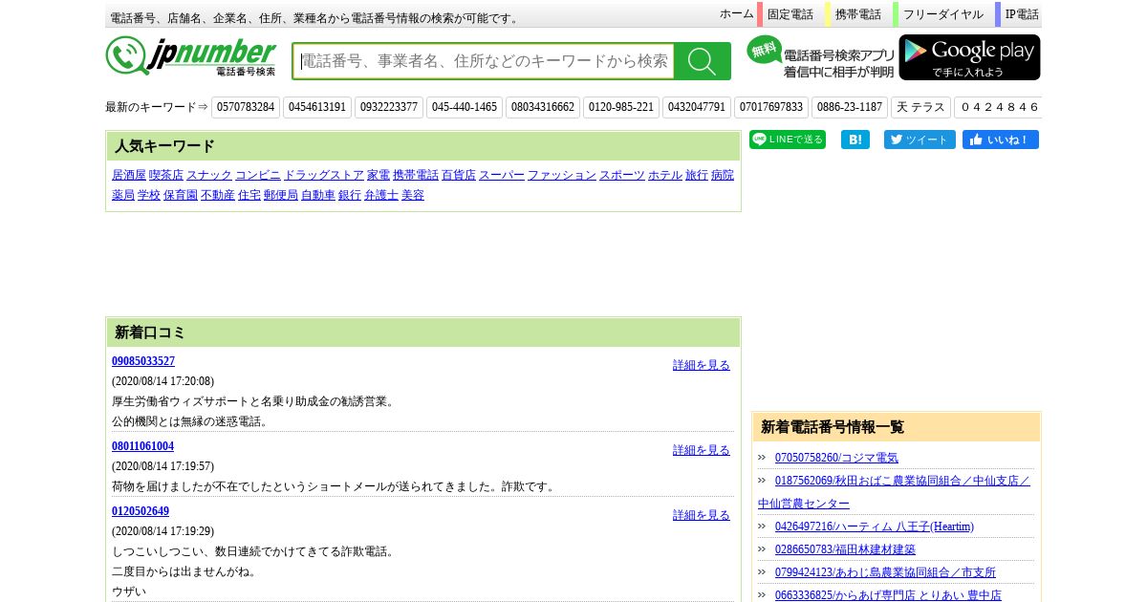1147x602 pixels.
Task: Open popular keyword 家電
Action: [x=379, y=175]
